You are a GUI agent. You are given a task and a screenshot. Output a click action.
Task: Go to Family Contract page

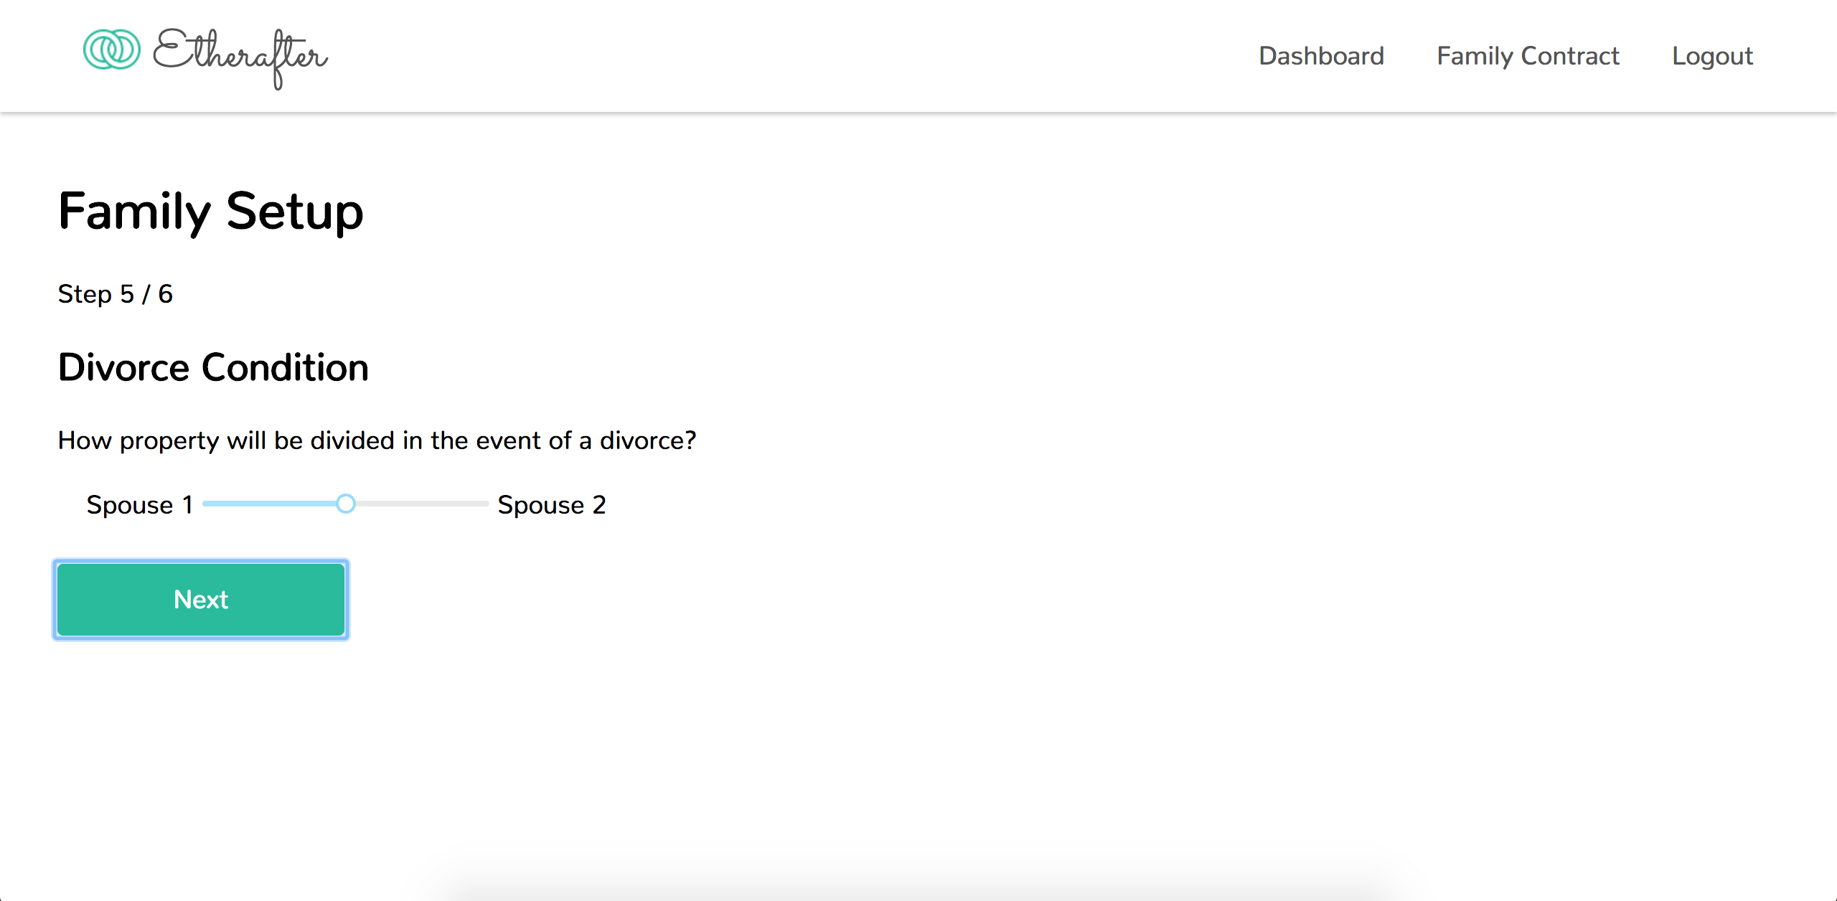(1528, 56)
